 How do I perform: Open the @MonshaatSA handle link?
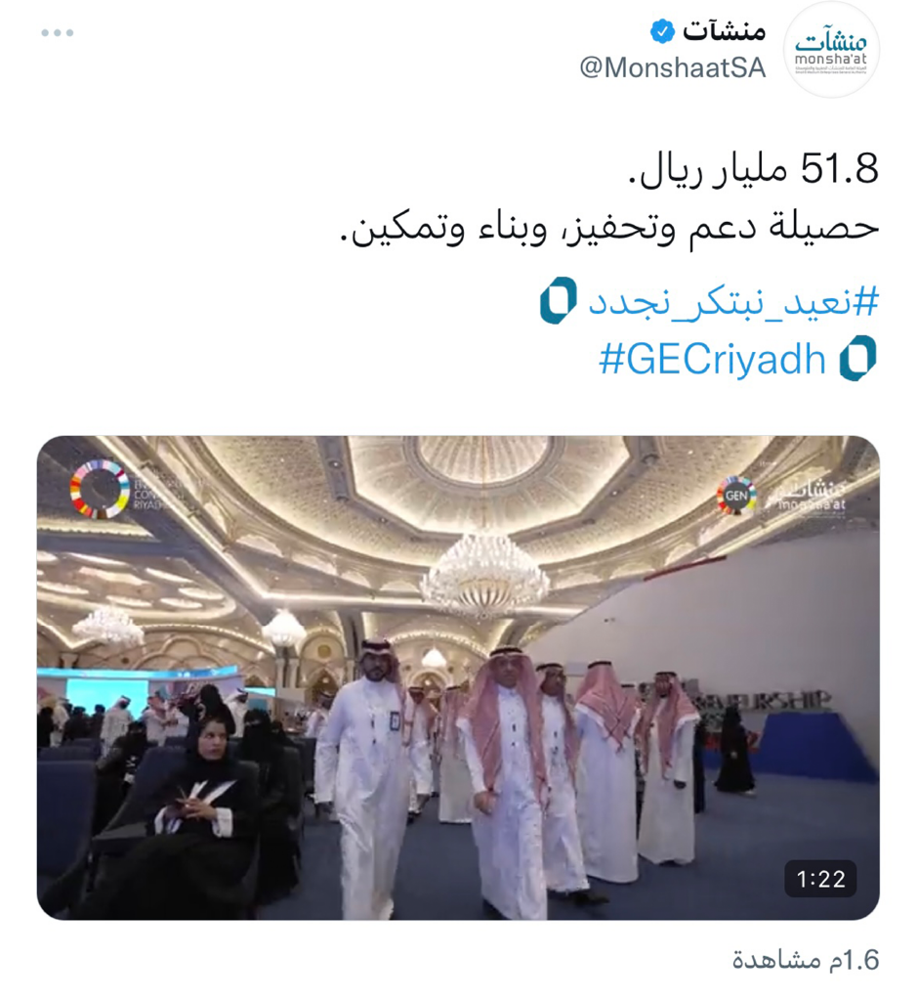click(673, 67)
